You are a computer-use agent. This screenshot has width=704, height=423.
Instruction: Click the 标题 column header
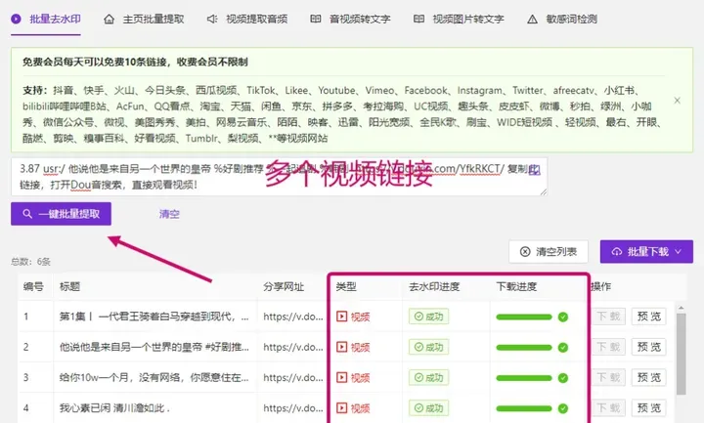point(69,286)
